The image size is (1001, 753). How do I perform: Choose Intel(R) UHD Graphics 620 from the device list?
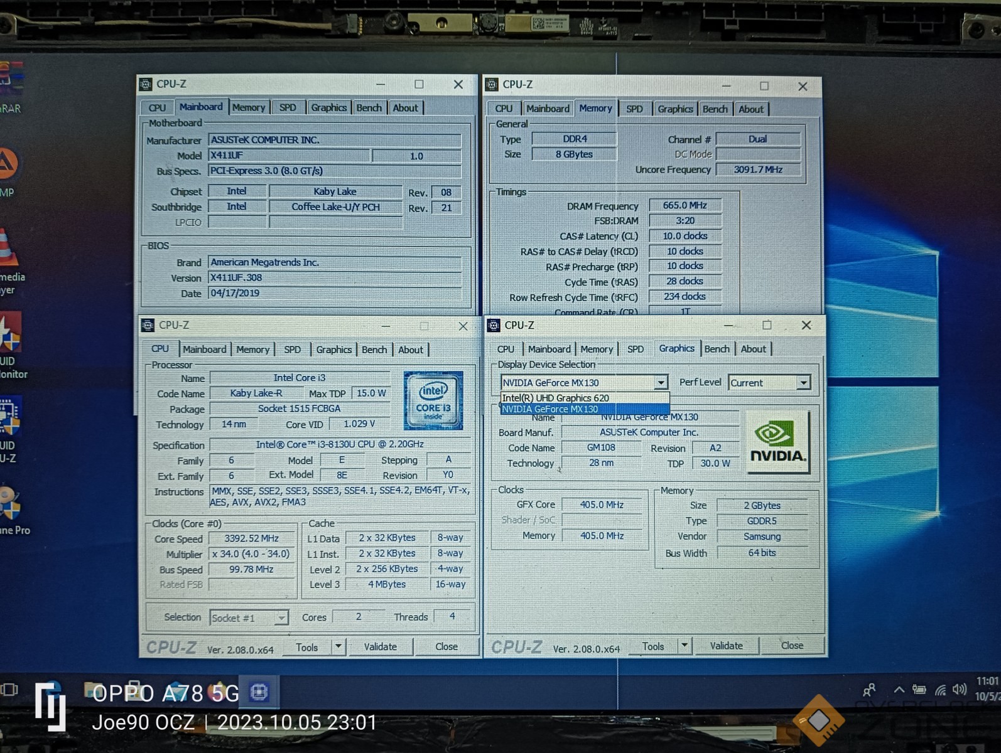[585, 398]
